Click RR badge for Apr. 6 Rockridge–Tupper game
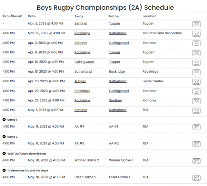 pos(196,53)
